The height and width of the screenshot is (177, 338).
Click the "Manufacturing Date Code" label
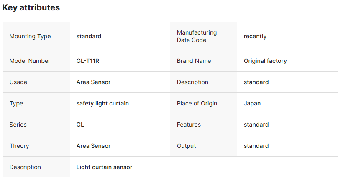tap(197, 36)
